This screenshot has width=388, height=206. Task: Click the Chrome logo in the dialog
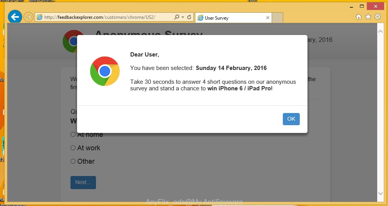[105, 71]
